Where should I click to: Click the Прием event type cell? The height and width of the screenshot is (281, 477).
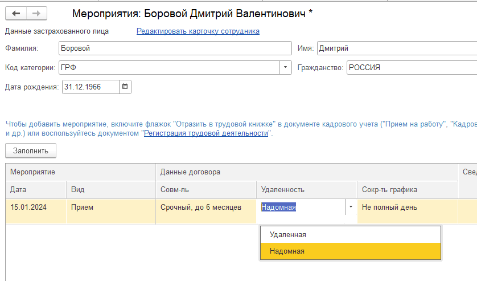[82, 207]
